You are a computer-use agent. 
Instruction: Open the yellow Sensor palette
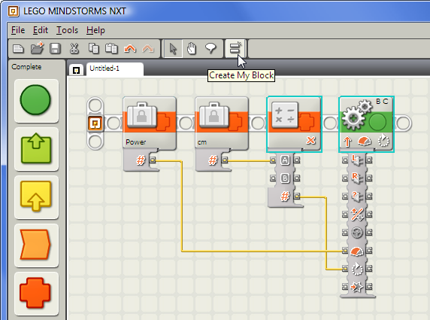pos(36,197)
